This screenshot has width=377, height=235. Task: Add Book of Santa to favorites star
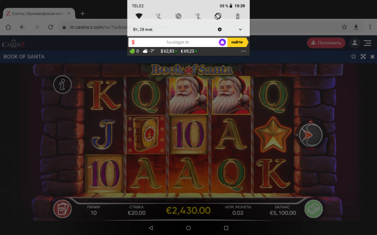click(x=354, y=57)
